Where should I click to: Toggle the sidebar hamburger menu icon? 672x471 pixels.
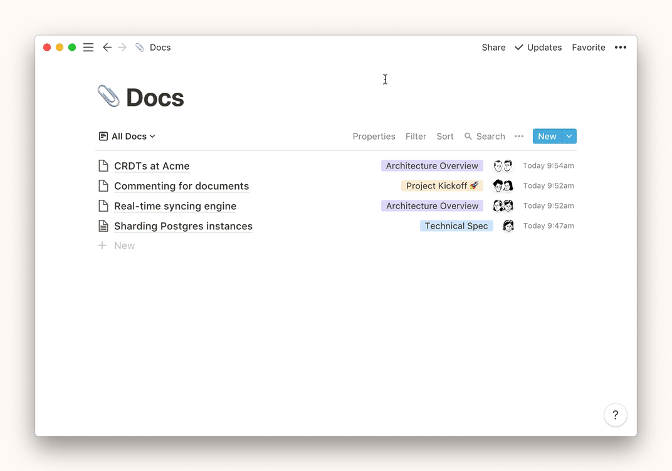coord(88,48)
